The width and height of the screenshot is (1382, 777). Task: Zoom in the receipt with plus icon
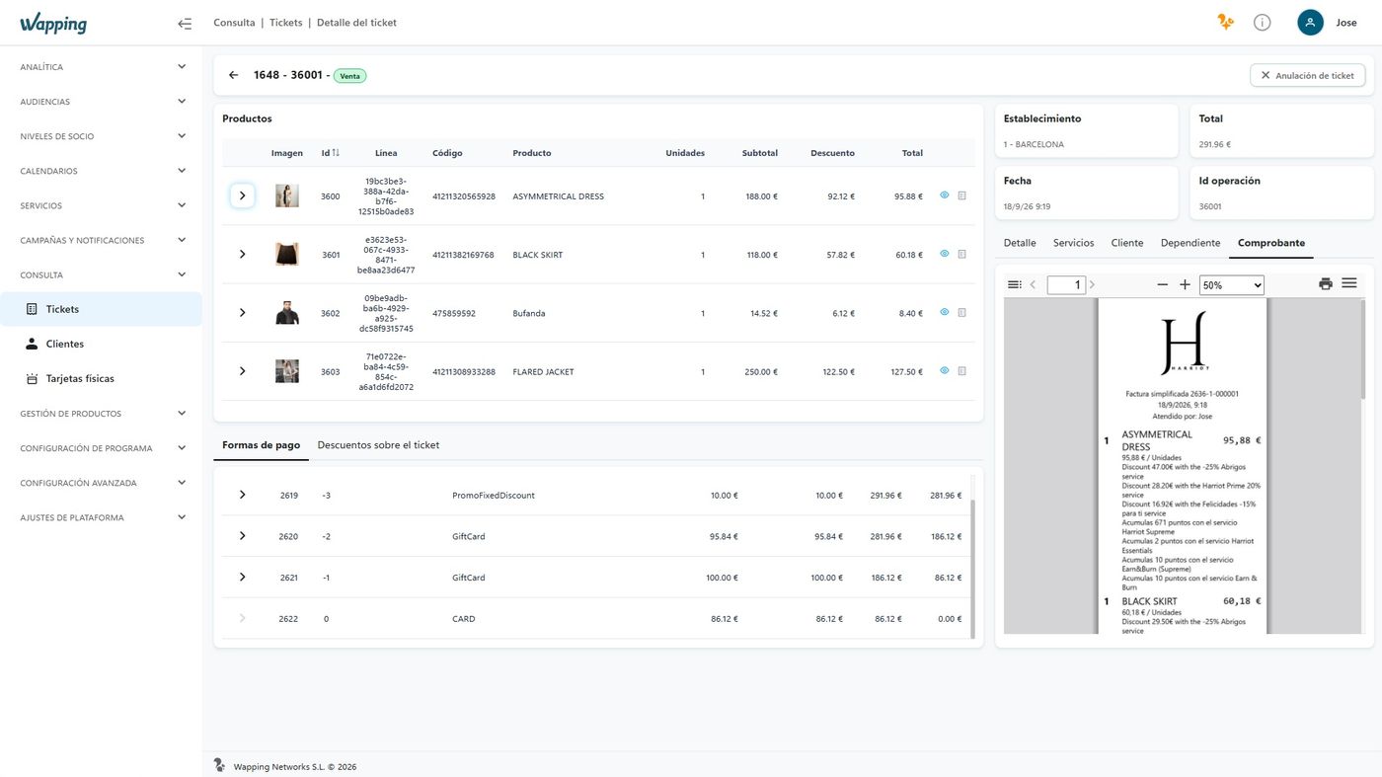pos(1185,284)
